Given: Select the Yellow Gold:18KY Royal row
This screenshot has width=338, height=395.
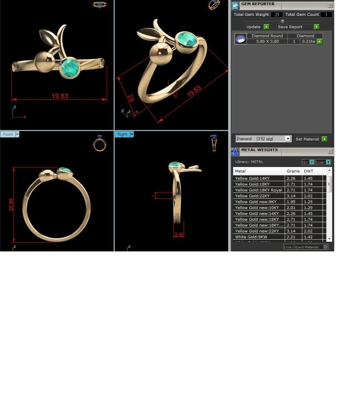Looking at the screenshot, I should tap(280, 190).
